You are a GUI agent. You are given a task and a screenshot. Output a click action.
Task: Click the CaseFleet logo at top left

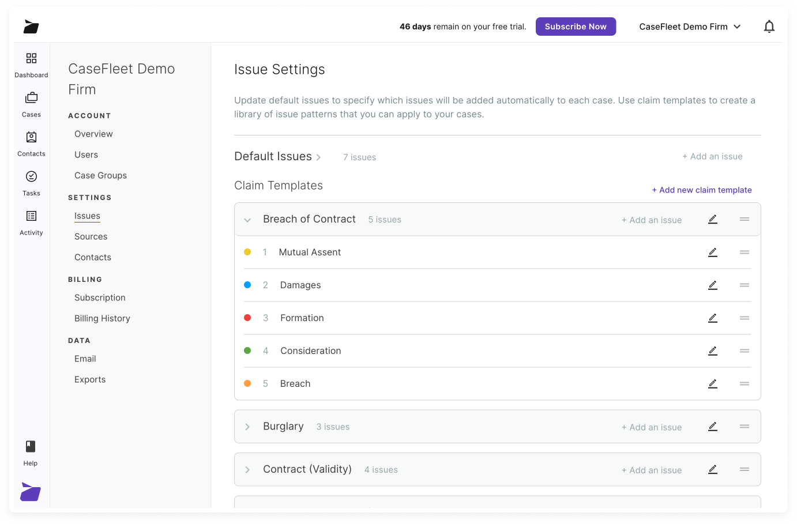pos(31,27)
